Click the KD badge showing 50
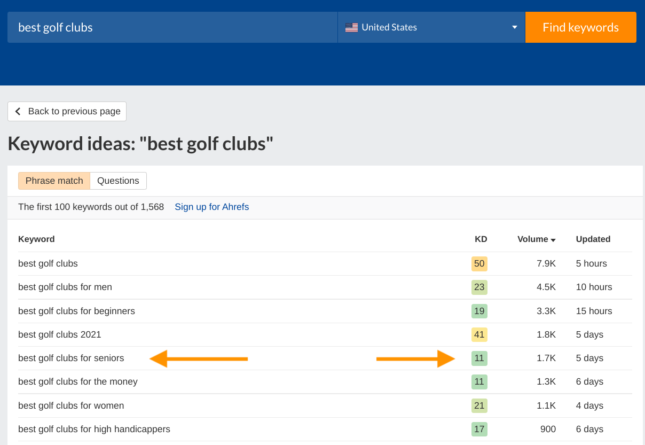 point(479,263)
